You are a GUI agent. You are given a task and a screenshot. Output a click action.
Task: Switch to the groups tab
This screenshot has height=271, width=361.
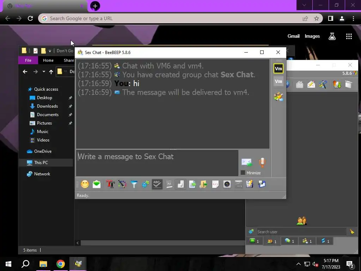307,241
